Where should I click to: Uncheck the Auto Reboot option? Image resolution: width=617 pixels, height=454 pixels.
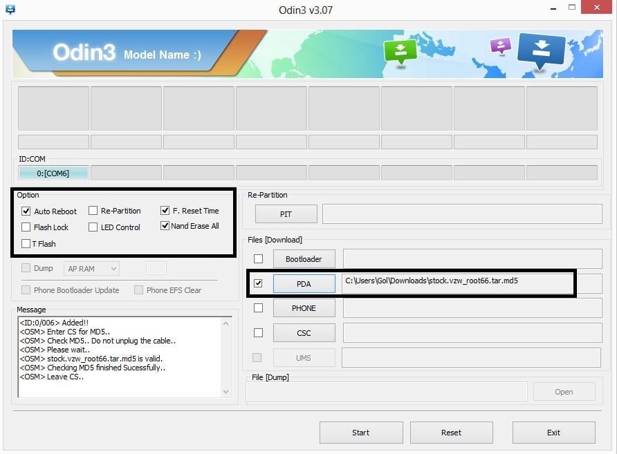26,211
